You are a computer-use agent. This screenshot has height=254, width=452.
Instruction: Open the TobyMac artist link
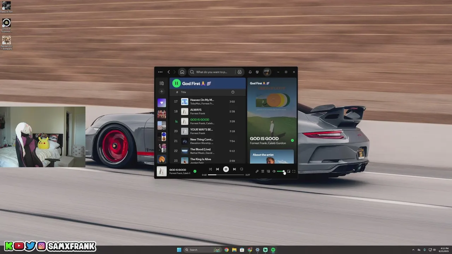point(195,104)
